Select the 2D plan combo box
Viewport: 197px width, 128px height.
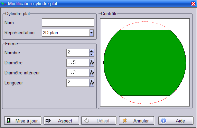click(68, 33)
